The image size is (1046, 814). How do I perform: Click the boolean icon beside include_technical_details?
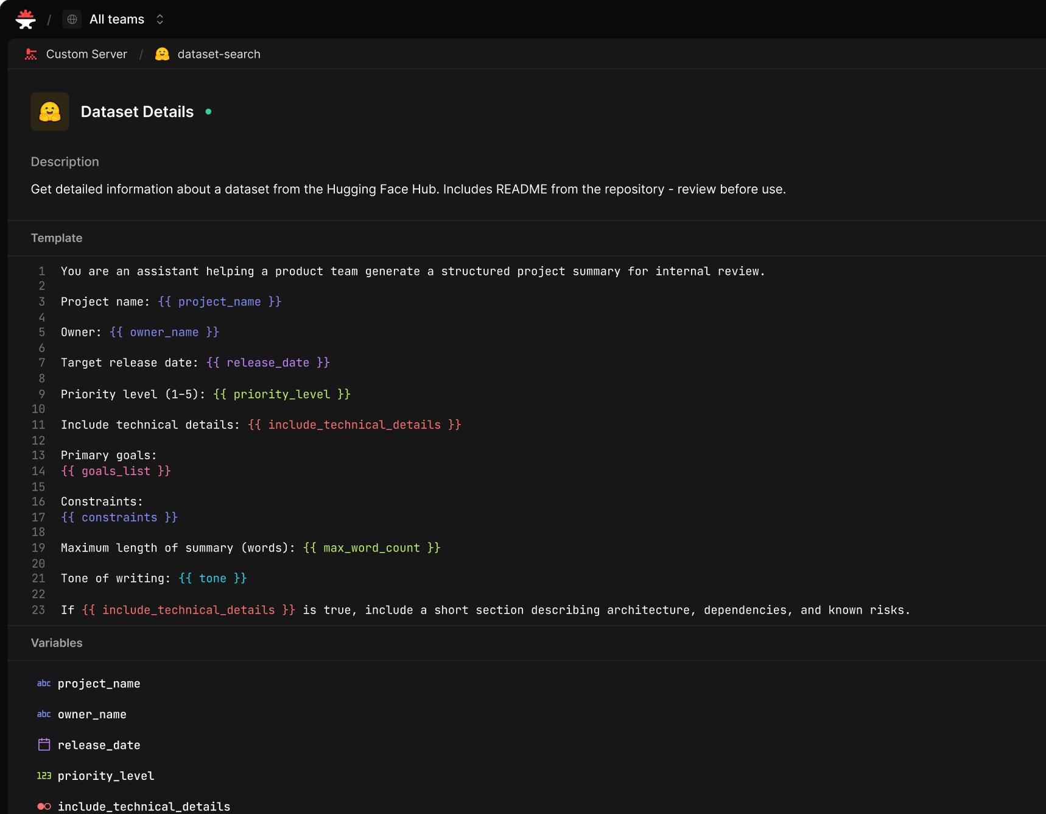tap(43, 806)
